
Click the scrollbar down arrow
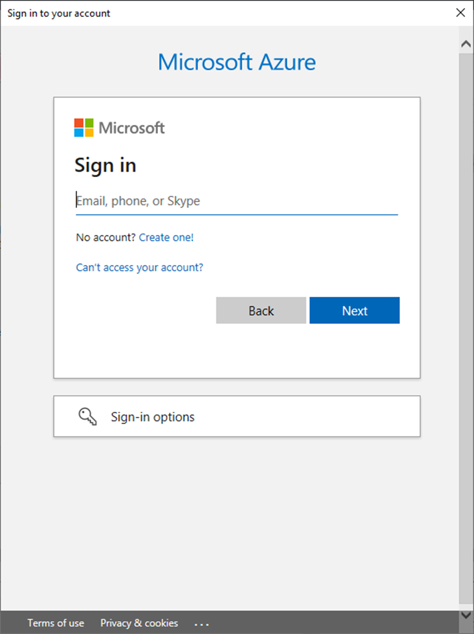[466, 615]
